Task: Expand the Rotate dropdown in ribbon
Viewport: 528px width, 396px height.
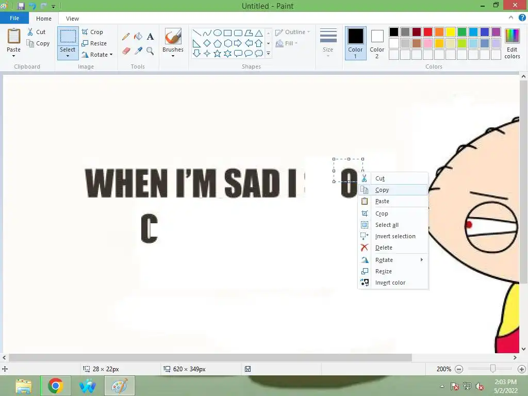Action: [x=111, y=55]
